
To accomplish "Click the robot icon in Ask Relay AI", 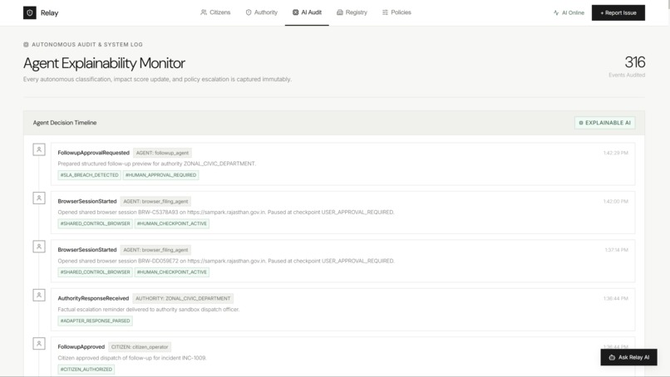I will click(x=612, y=357).
